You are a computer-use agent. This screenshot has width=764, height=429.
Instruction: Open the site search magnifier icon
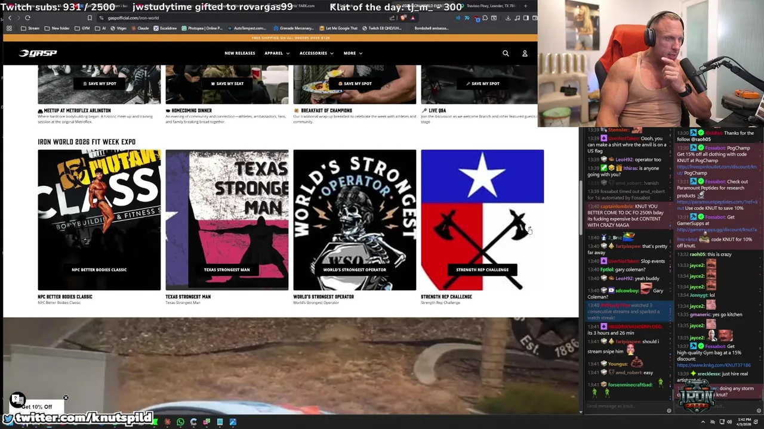point(506,53)
